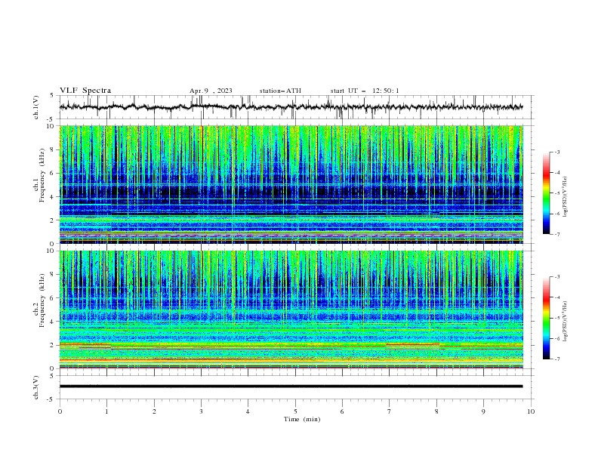This screenshot has height=462, width=598.
Task: Click the 'Time (min)' axis label
Action: (x=302, y=419)
